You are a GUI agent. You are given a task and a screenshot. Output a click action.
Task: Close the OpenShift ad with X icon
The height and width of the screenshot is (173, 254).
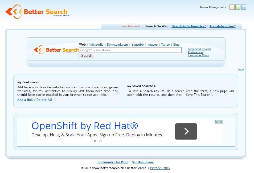coord(221,122)
